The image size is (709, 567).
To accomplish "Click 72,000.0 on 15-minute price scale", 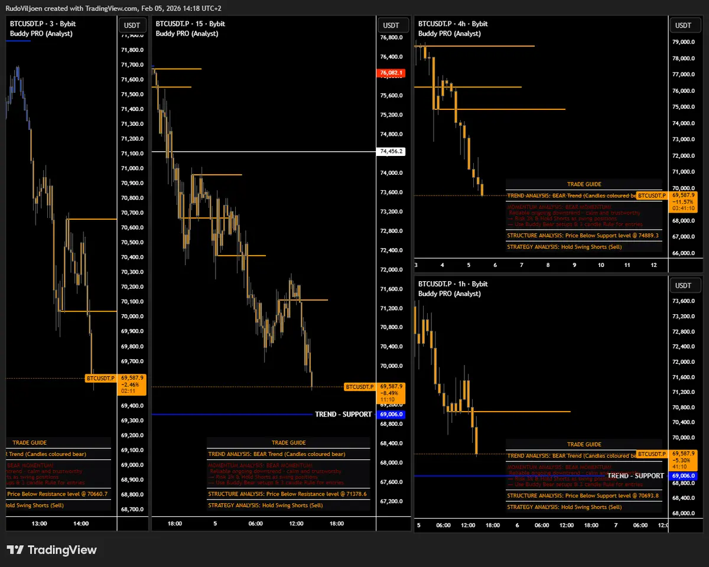I will pos(392,270).
